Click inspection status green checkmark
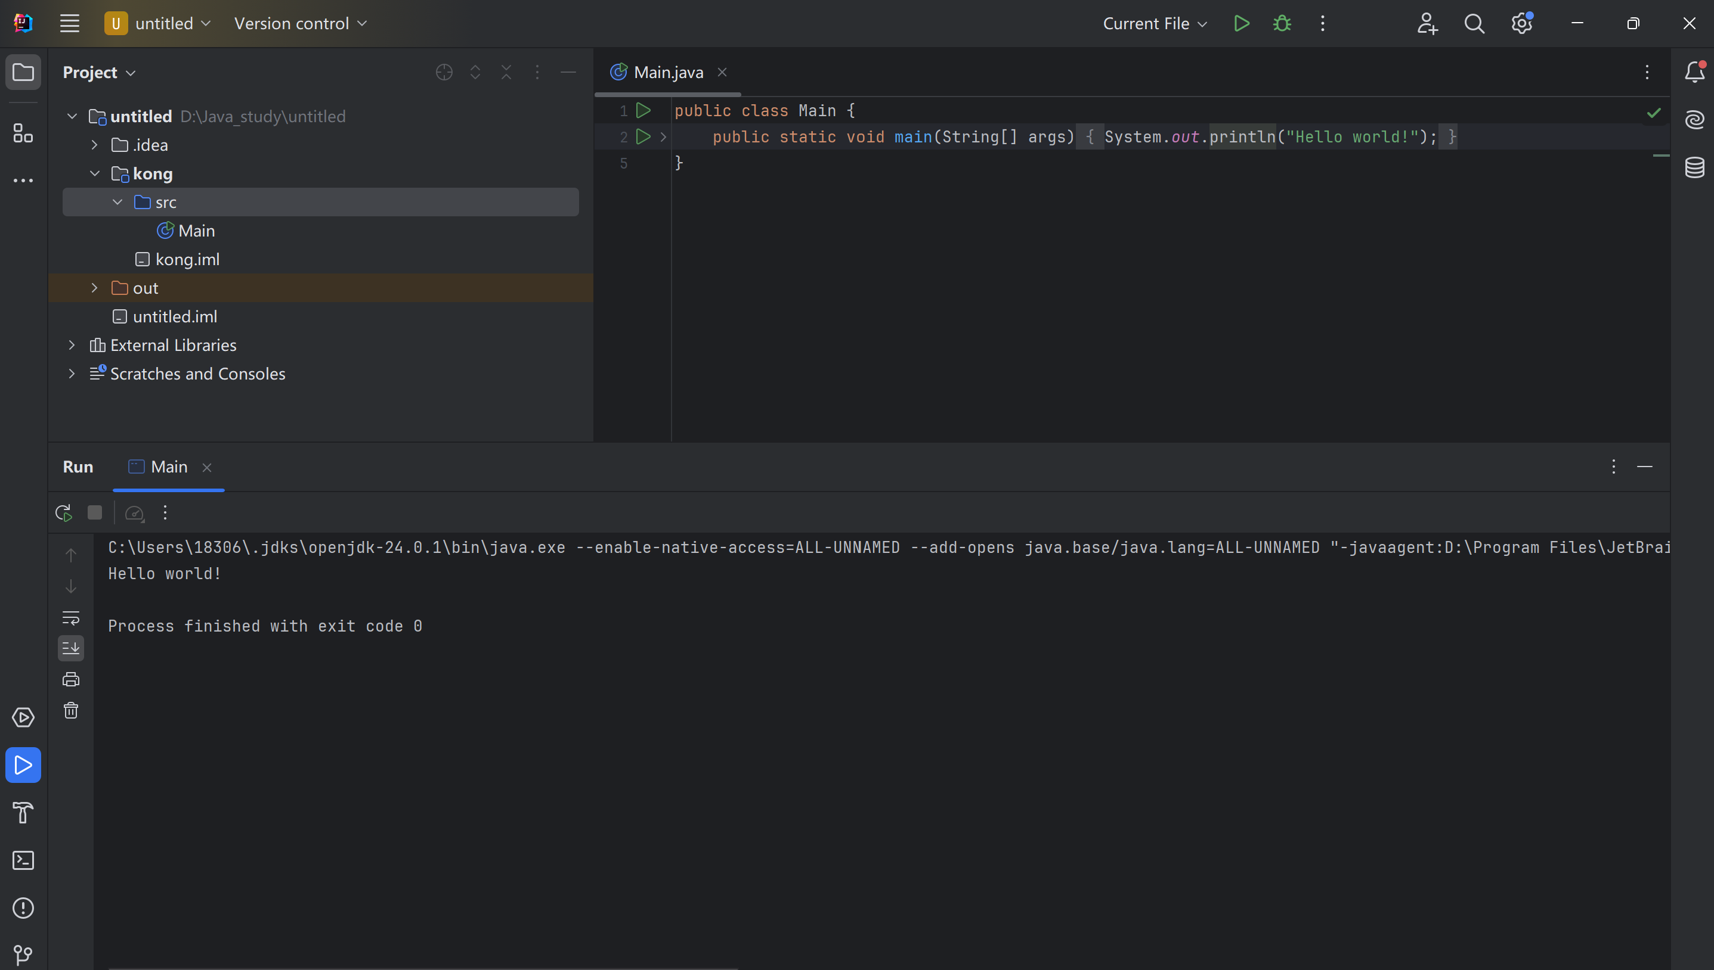Image resolution: width=1714 pixels, height=970 pixels. tap(1653, 113)
